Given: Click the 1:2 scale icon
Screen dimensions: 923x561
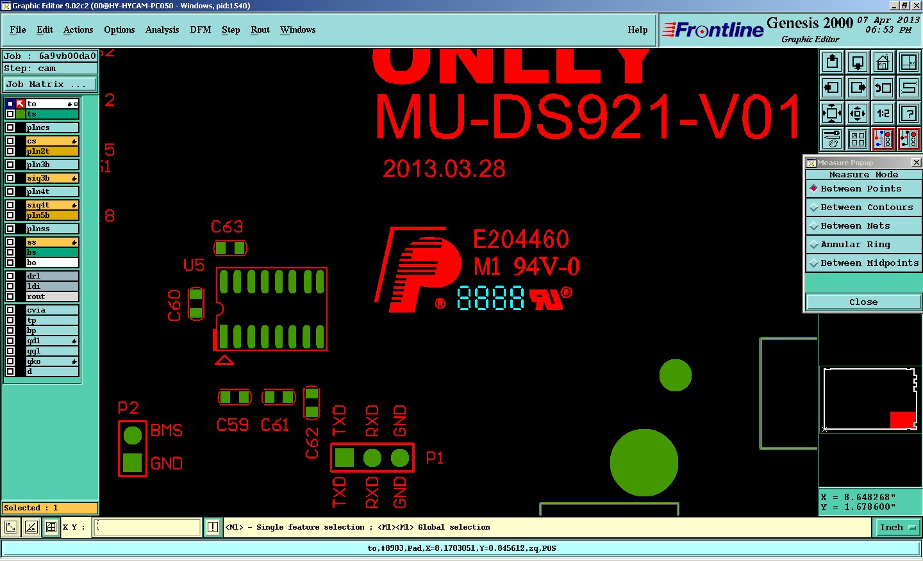Looking at the screenshot, I should pos(883,113).
